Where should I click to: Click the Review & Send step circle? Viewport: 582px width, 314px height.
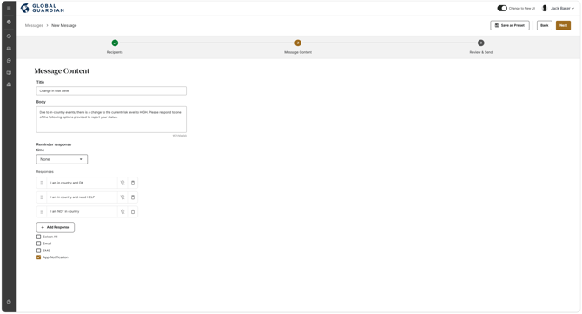point(480,43)
